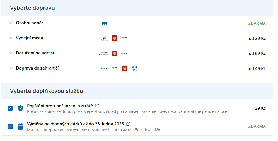Click the calendar icon next to Výměna dárků
Viewport: 278px width, 141px height.
[x=20, y=126]
